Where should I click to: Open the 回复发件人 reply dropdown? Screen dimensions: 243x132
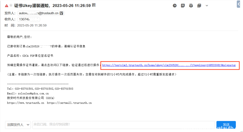pyautogui.click(x=18, y=125)
